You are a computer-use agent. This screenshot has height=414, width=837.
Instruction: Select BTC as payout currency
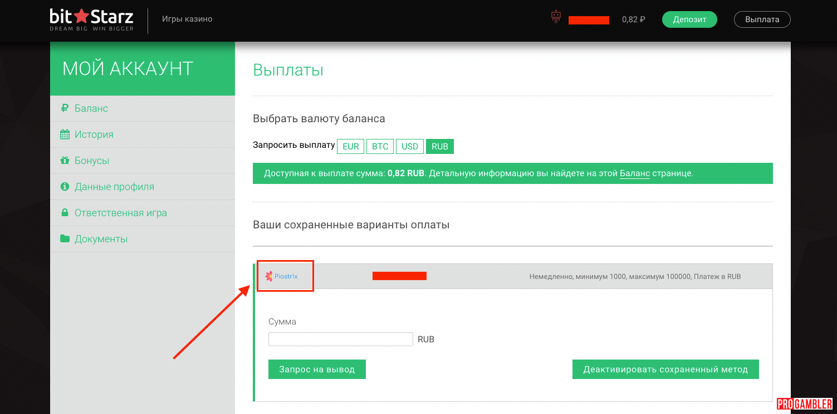(x=380, y=147)
